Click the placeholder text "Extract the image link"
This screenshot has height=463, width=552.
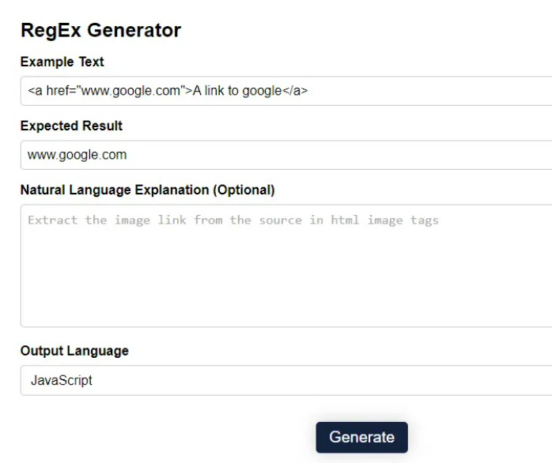(x=107, y=220)
